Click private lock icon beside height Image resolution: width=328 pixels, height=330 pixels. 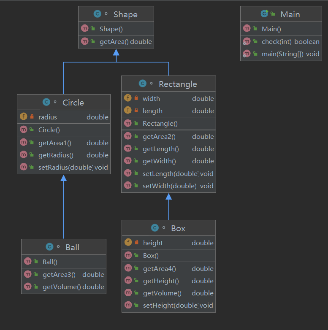pyautogui.click(x=137, y=242)
